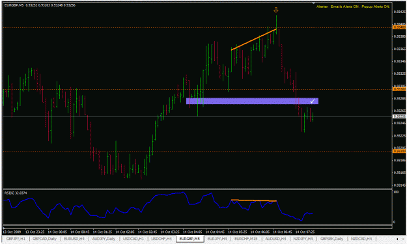Click the RSI(6) 32.0374 indicator label
The height and width of the screenshot is (244, 407).
tap(16, 193)
